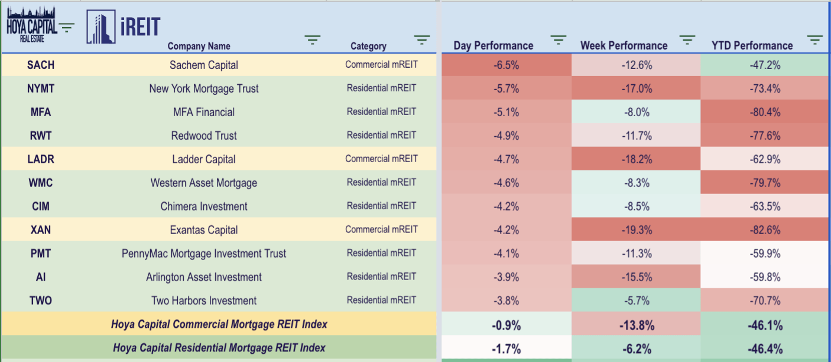Image resolution: width=831 pixels, height=362 pixels.
Task: Select the YTD Performance column header
Action: [x=752, y=46]
